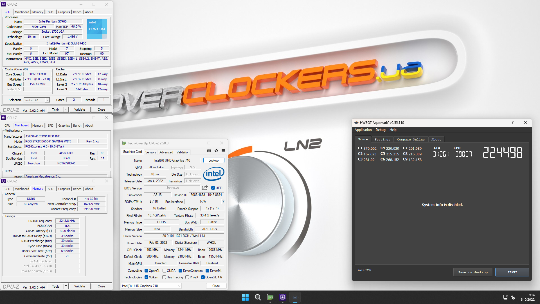This screenshot has width=540, height=304.
Task: Click the Intel logo in GPU-Z
Action: [214, 174]
